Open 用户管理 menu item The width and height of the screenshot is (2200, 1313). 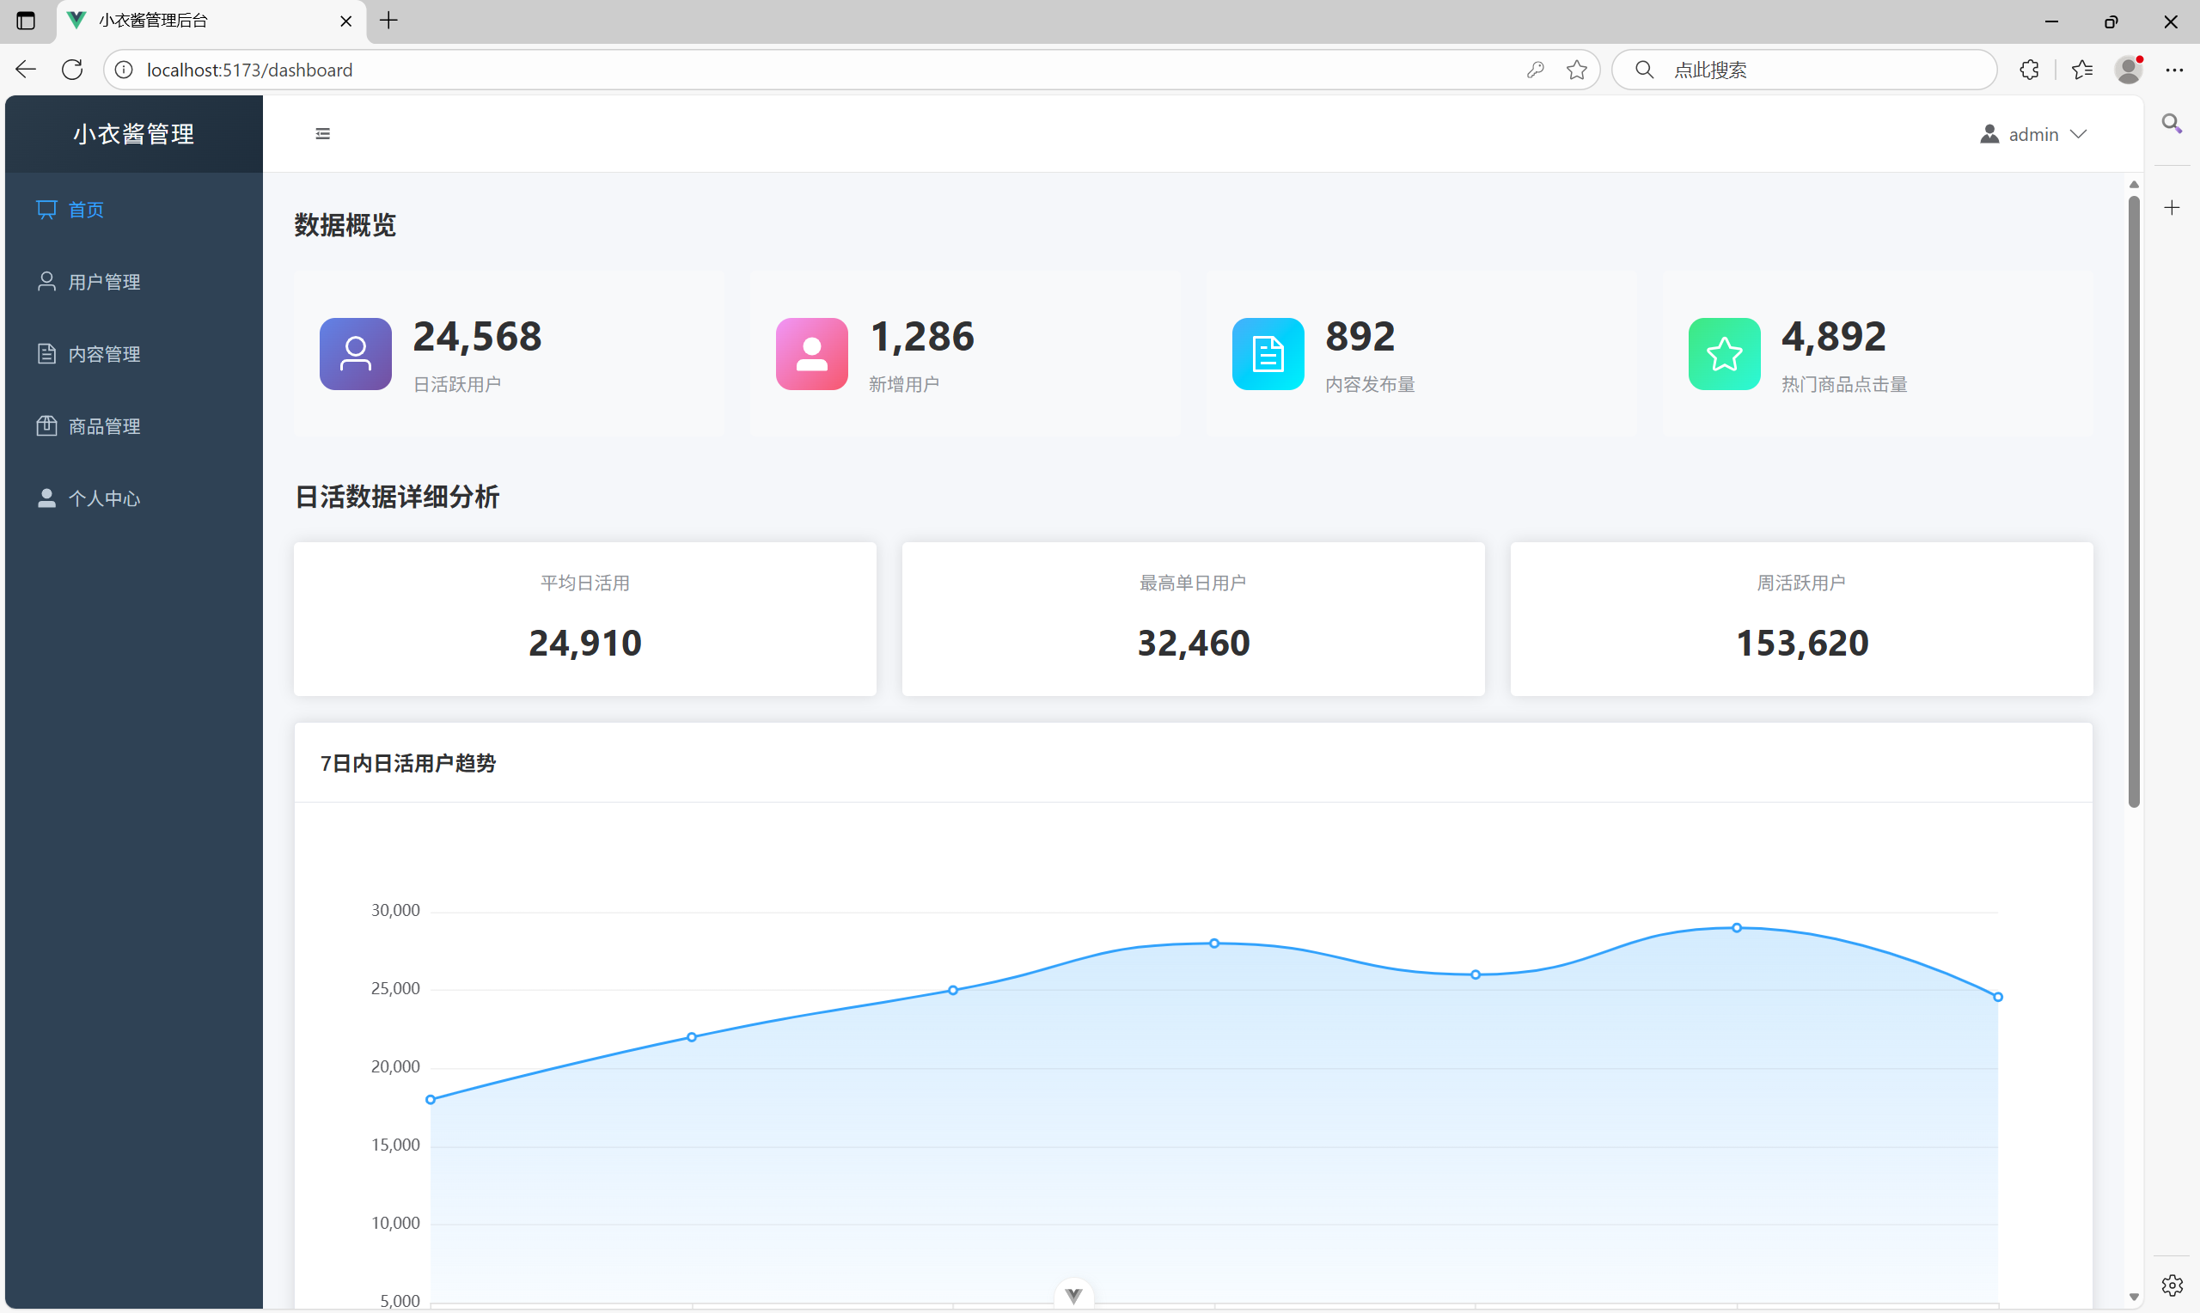[104, 281]
